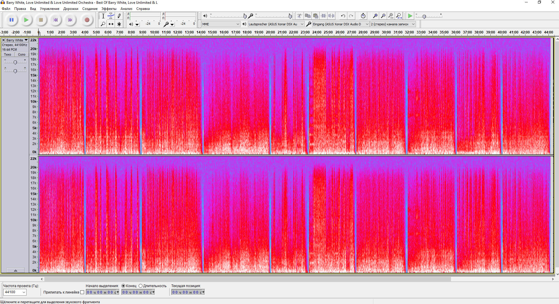Click the Zoom In magnifier
Screen dimensions: 559x304
tap(375, 16)
